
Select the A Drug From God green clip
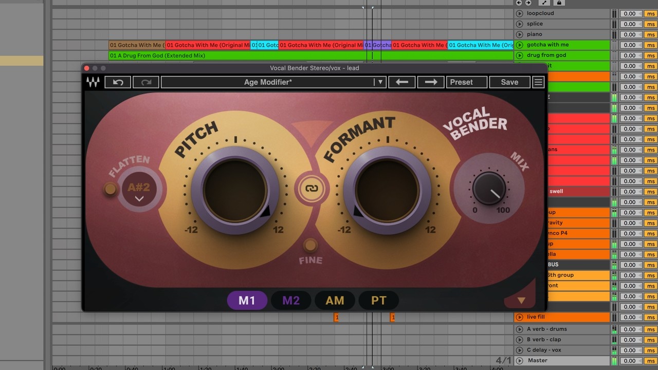point(311,55)
